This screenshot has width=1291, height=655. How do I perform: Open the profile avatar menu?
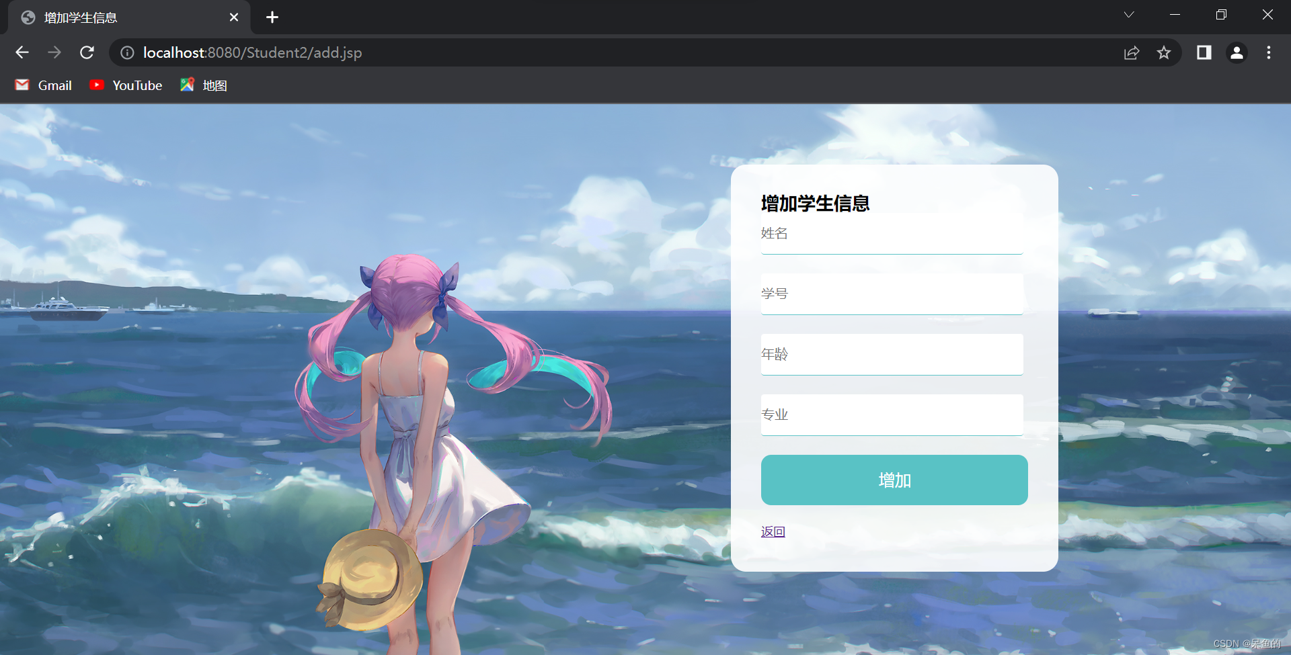point(1237,52)
